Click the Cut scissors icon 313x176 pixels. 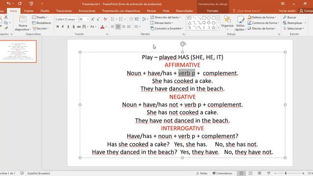pos(6,18)
